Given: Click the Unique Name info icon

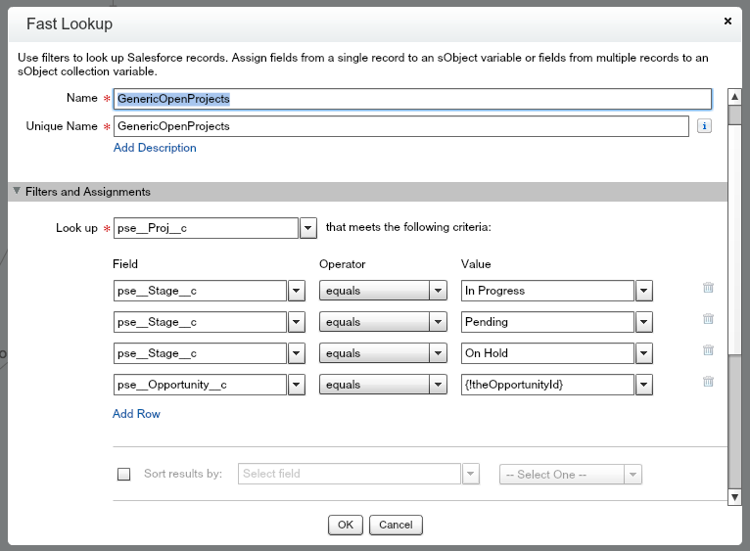Looking at the screenshot, I should (704, 126).
